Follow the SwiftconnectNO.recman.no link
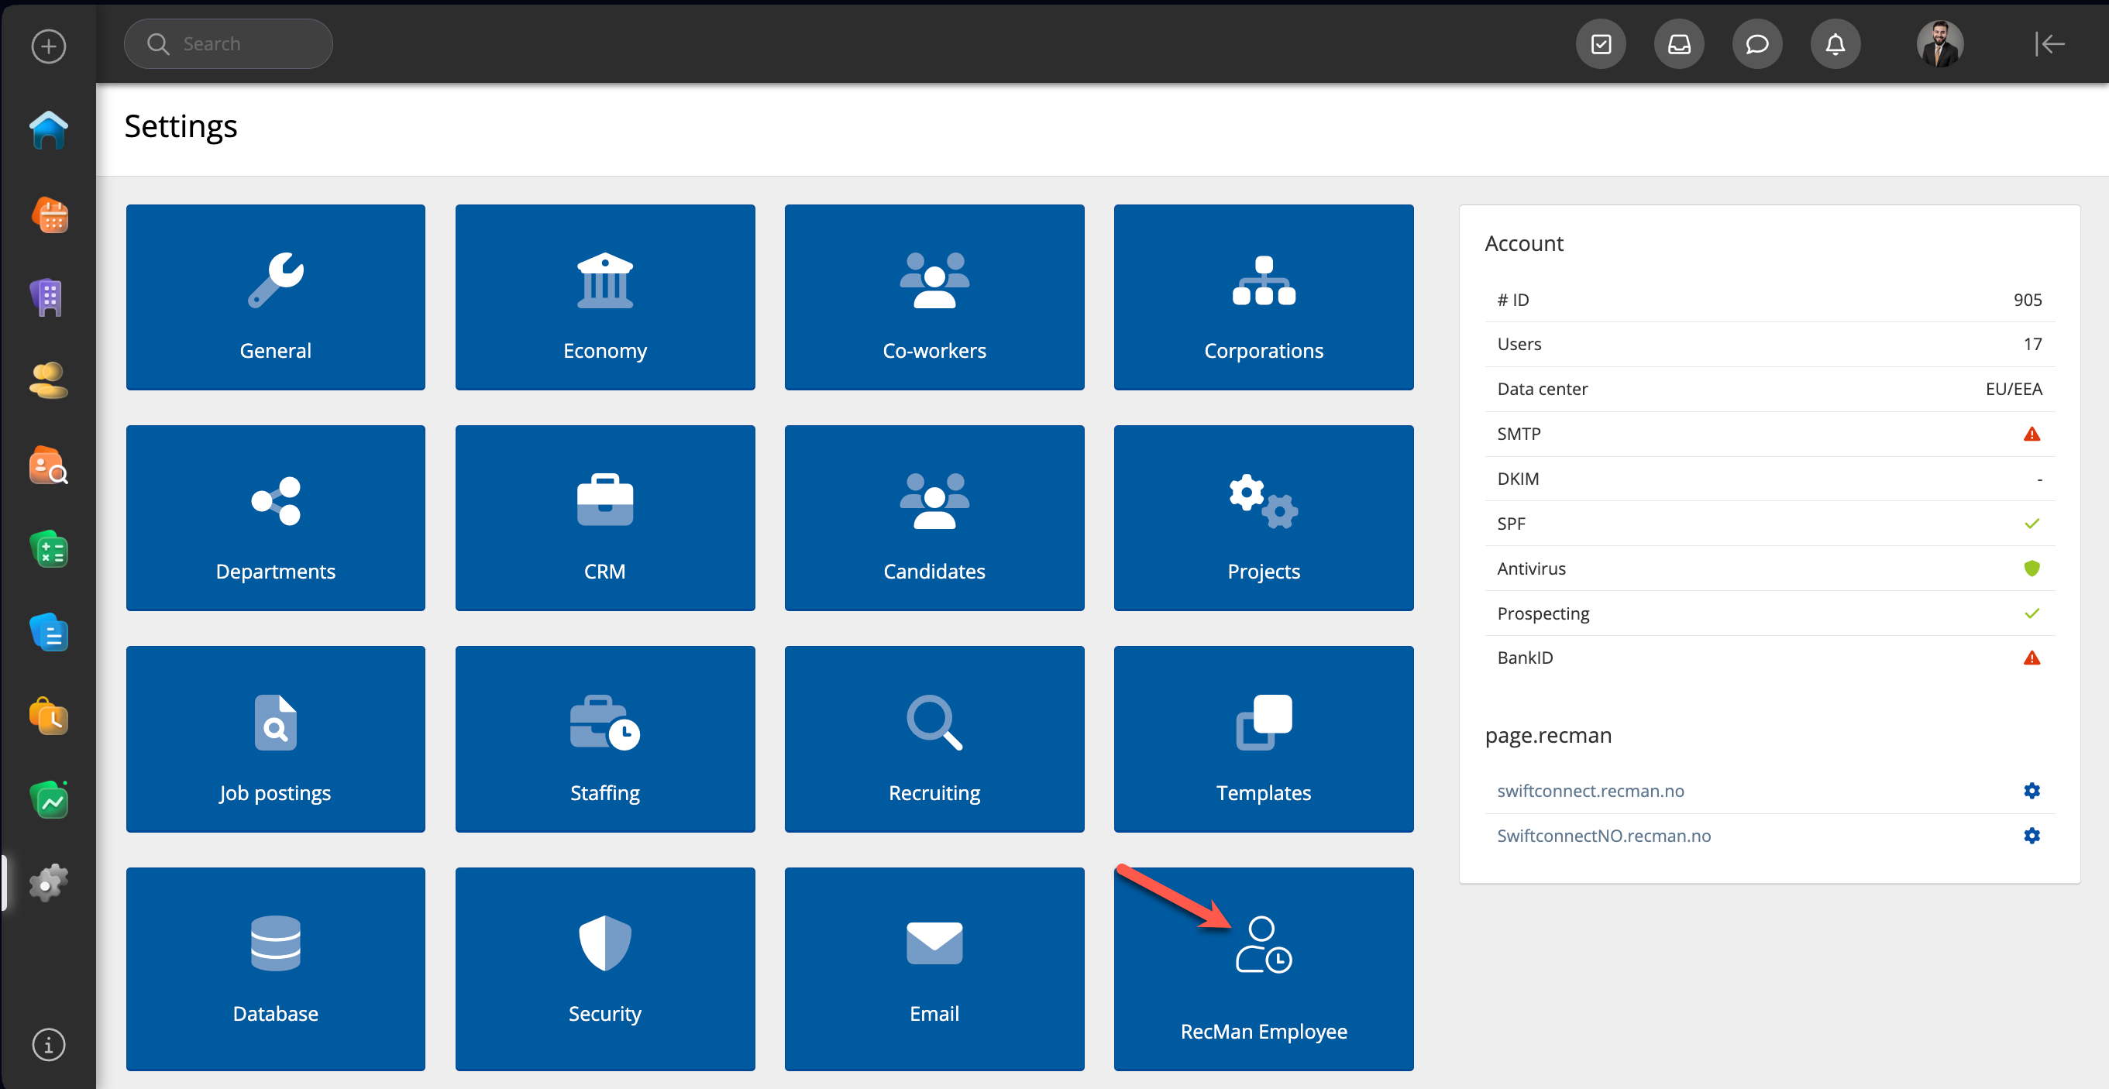This screenshot has height=1089, width=2109. click(1603, 836)
